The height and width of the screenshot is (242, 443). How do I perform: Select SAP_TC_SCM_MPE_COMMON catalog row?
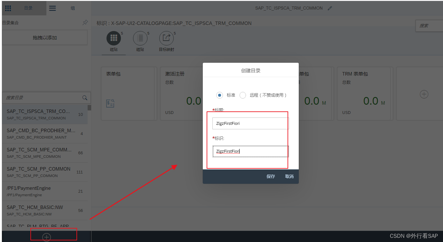(45, 153)
